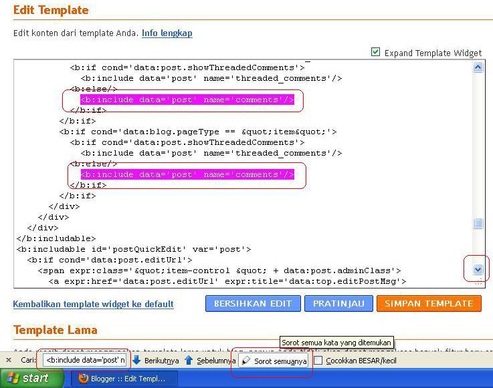Click Sebelumnya find-previous label
This screenshot has height=388, width=493.
coord(216,361)
